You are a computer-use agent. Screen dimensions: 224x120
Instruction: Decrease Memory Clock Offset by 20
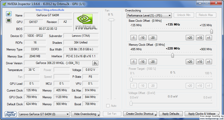click(153, 62)
